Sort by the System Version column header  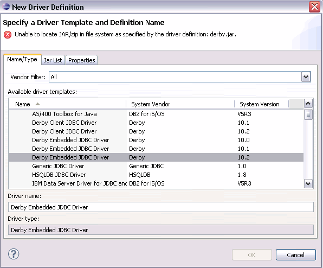pos(261,104)
